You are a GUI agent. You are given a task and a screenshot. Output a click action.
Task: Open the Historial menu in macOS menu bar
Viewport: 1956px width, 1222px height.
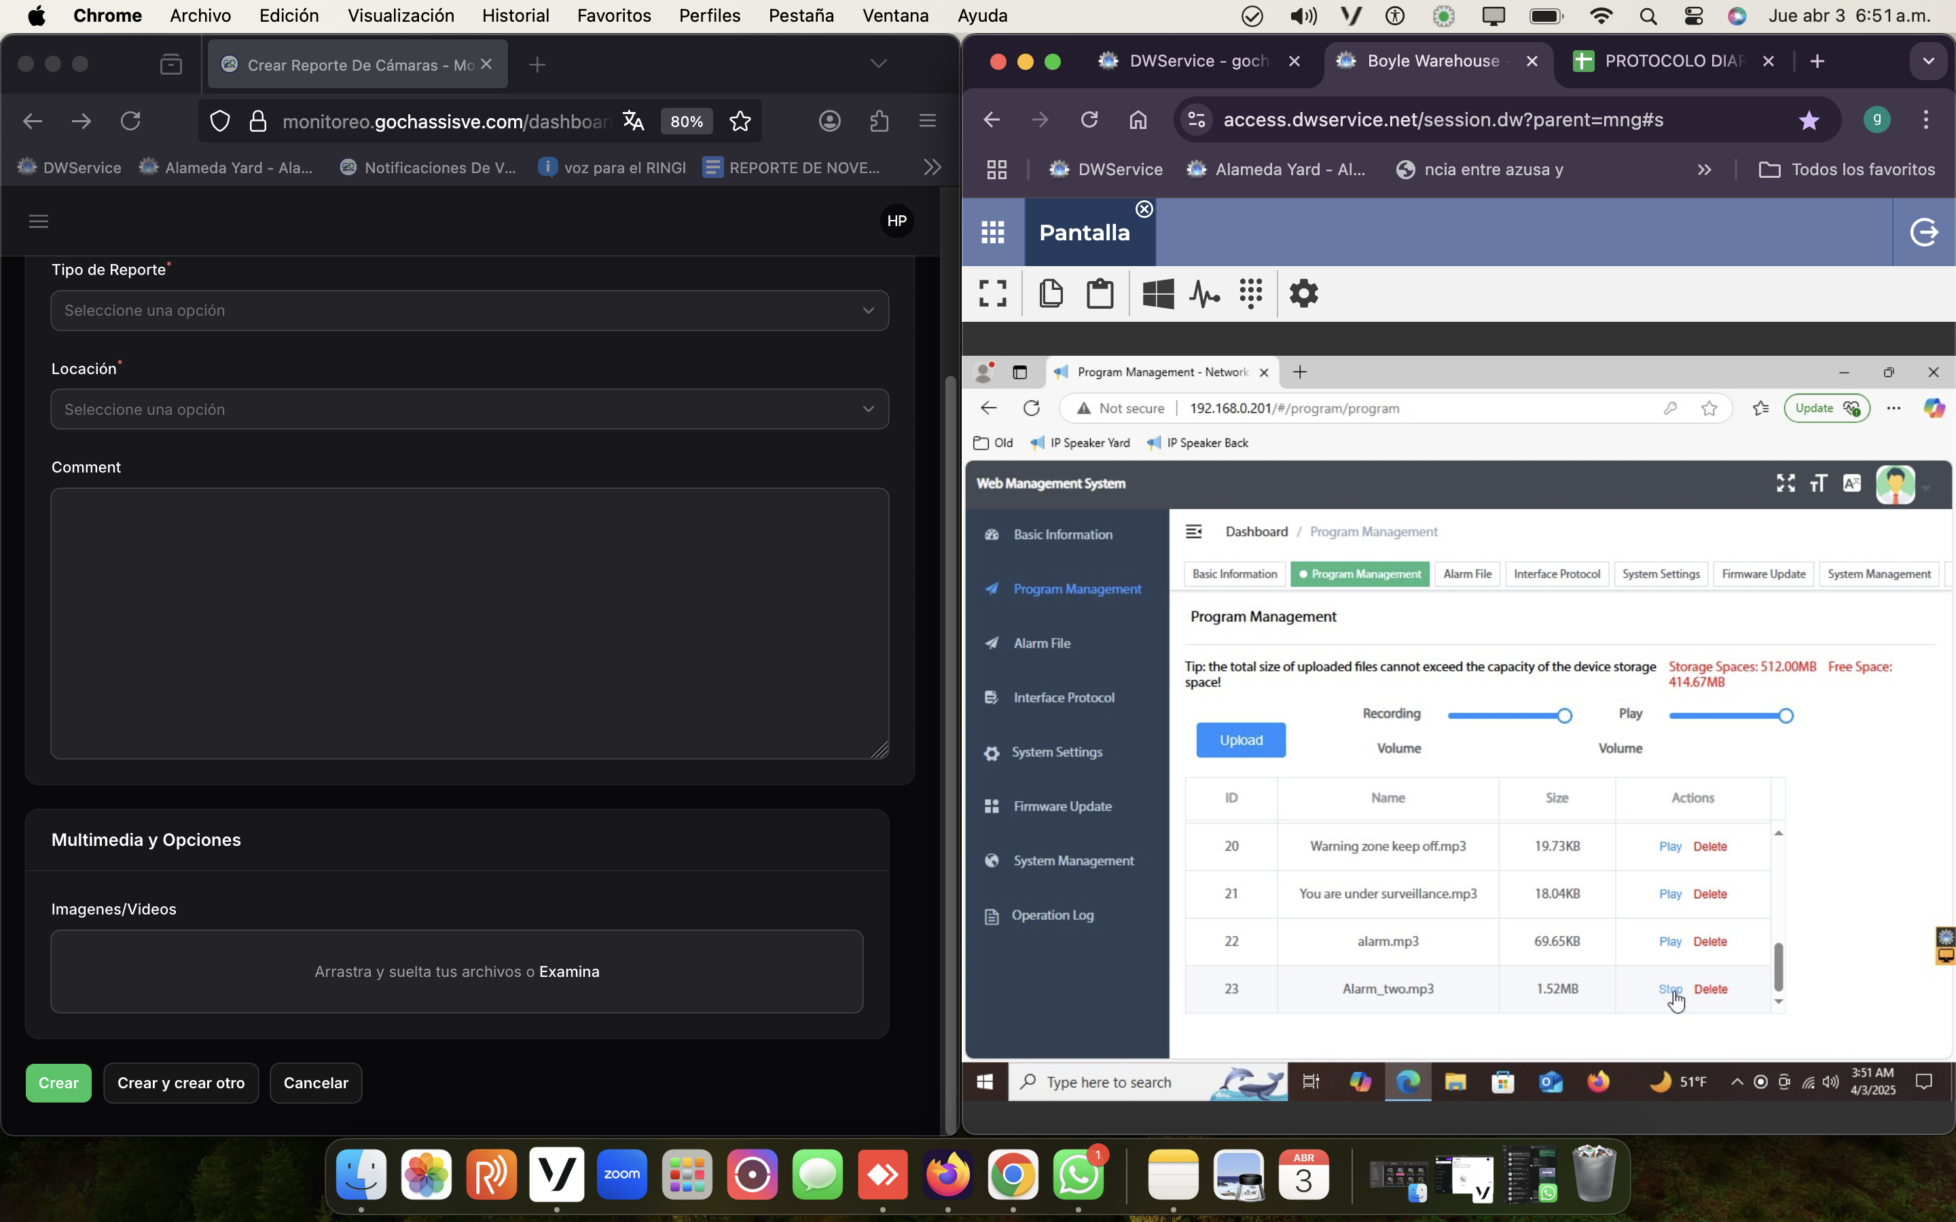click(x=515, y=16)
